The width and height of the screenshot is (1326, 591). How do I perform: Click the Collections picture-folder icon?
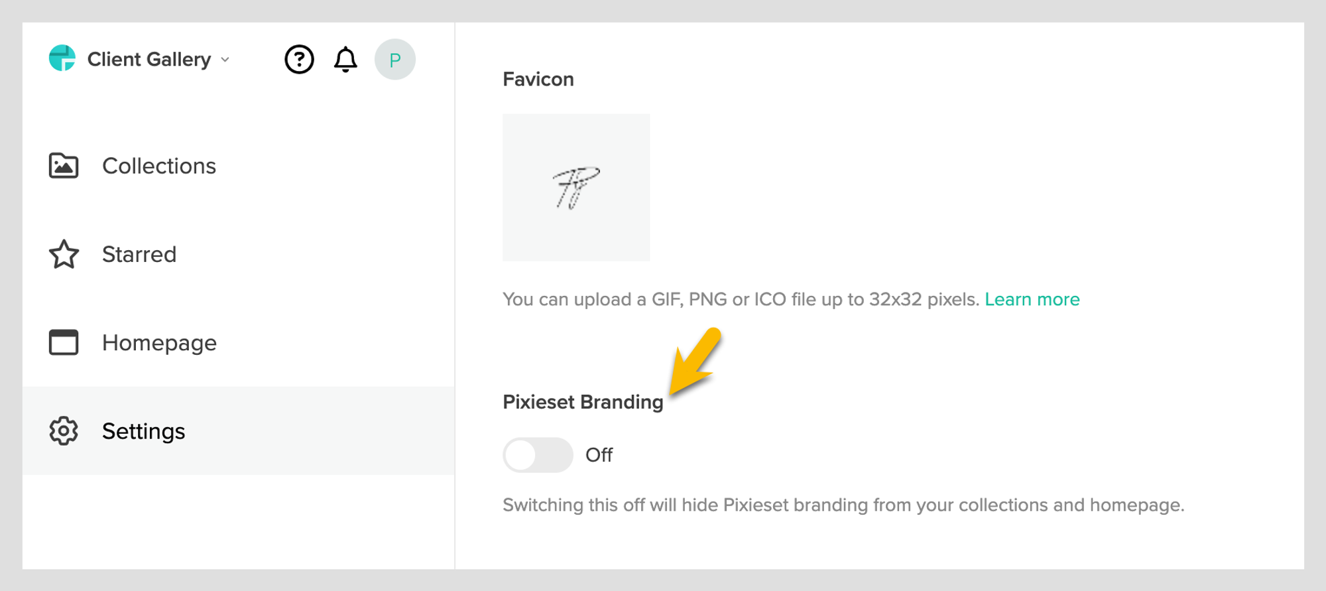64,166
